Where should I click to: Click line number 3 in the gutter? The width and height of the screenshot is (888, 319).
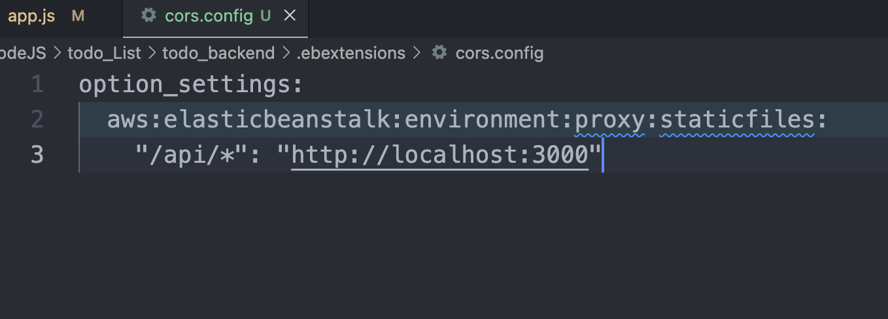37,155
